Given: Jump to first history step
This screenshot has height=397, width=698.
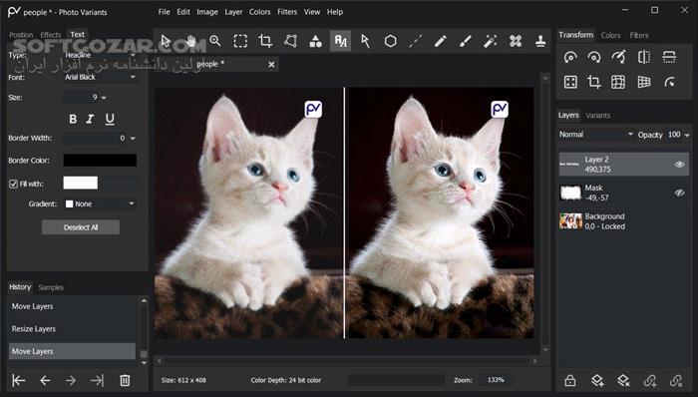Looking at the screenshot, I should [x=19, y=380].
